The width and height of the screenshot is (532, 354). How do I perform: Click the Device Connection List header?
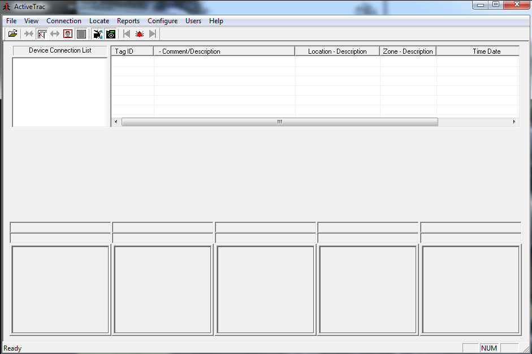pyautogui.click(x=60, y=50)
